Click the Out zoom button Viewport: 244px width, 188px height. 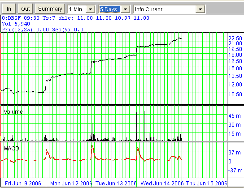click(25, 9)
